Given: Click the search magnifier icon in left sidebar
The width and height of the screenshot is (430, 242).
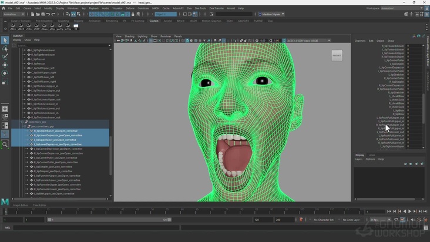Looking at the screenshot, I should pyautogui.click(x=5, y=144).
